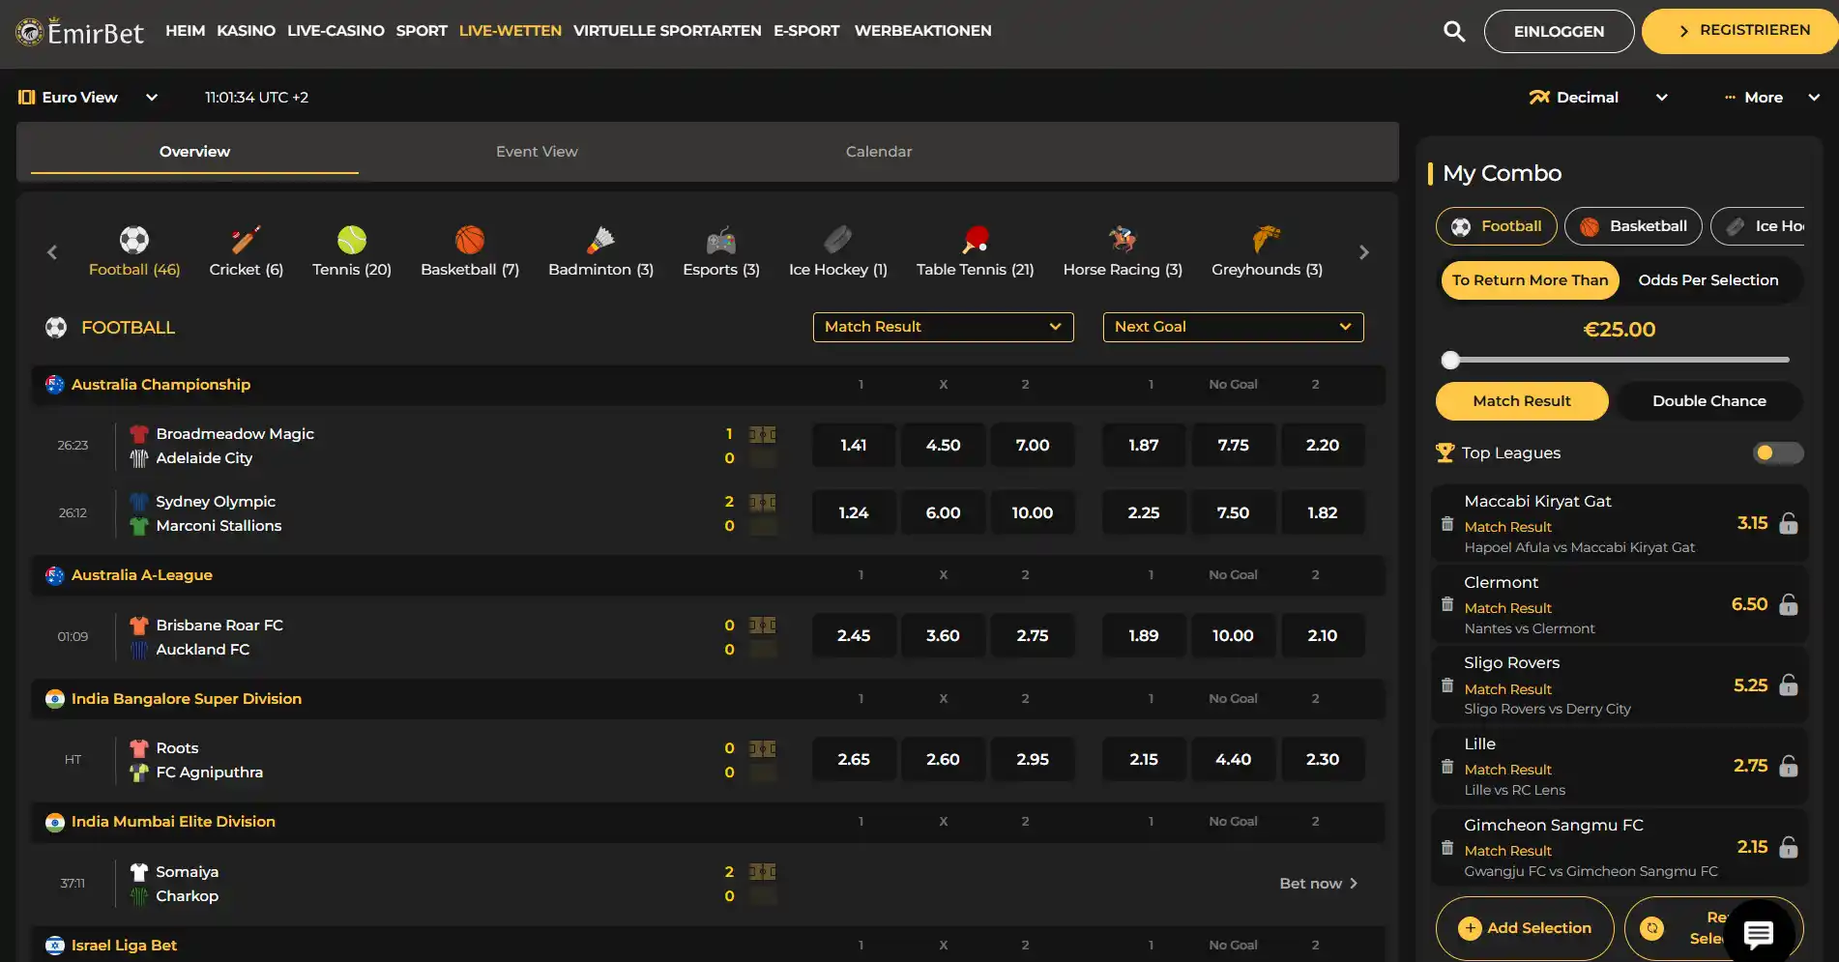Screen dimensions: 1839x962
Task: Open the Next Goal market dropdown
Action: coord(1233,327)
